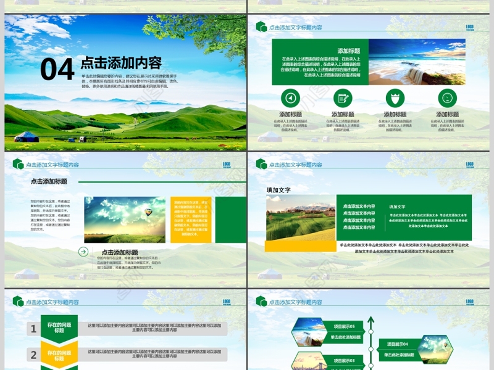Click the speedometer gauge icon
This screenshot has width=494, height=370.
pyautogui.click(x=448, y=97)
